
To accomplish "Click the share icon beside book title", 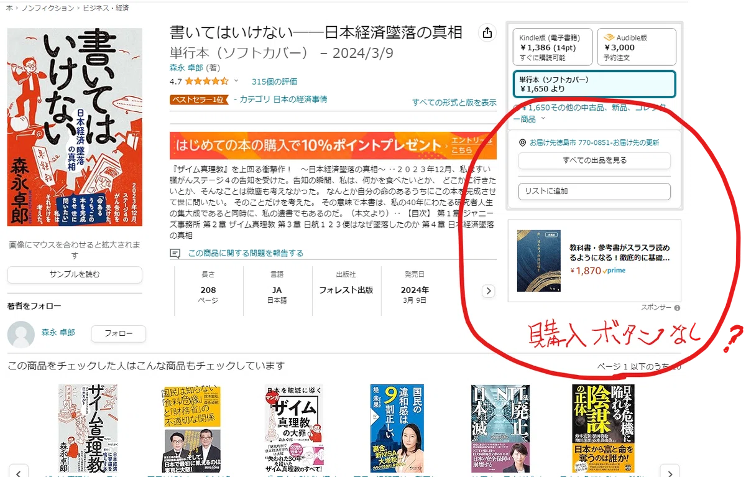I will 487,33.
